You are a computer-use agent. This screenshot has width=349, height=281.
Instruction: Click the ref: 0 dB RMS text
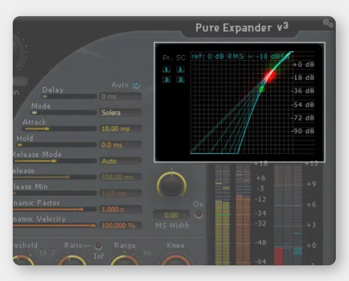(240, 56)
